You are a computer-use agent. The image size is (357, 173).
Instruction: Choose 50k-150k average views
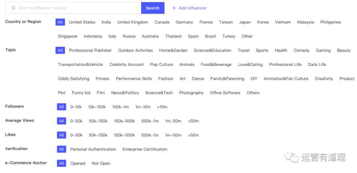[x=98, y=121]
